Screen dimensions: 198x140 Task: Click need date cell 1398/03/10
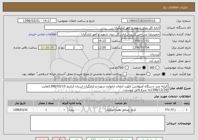tap(20, 110)
